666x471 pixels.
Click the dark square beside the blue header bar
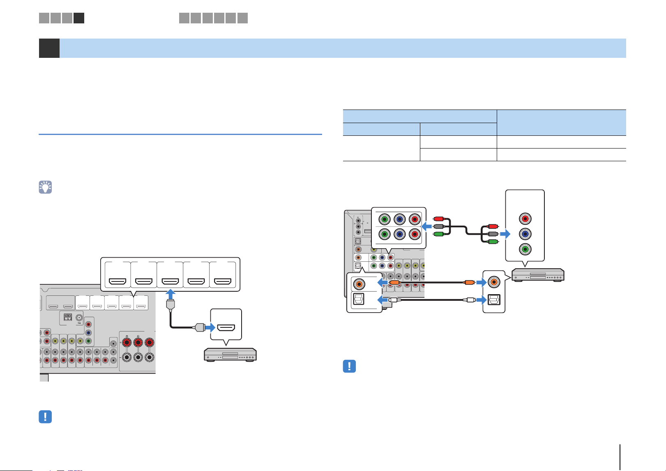(49, 48)
